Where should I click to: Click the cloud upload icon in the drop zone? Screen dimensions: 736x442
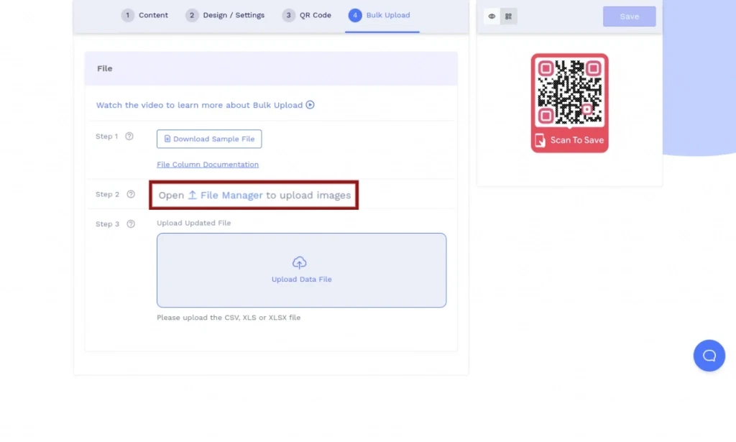pos(300,263)
